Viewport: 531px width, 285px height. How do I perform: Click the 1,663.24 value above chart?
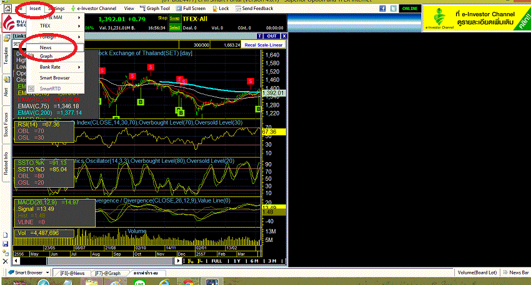[232, 45]
